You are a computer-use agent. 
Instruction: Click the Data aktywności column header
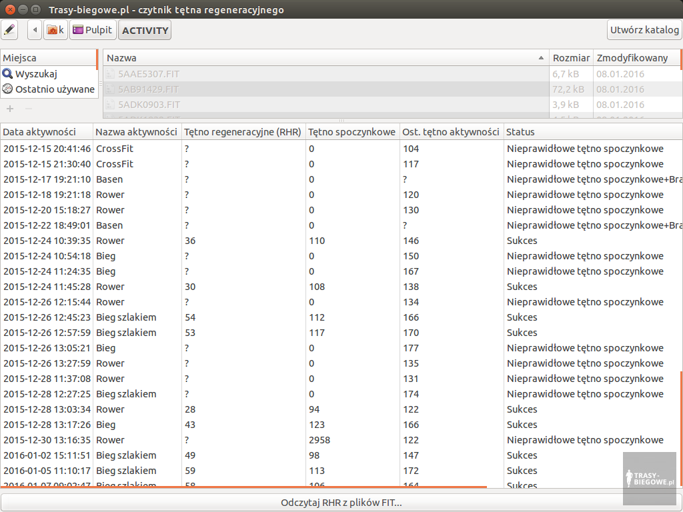click(46, 132)
